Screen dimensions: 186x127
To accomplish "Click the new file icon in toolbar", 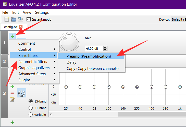I will [7, 19].
